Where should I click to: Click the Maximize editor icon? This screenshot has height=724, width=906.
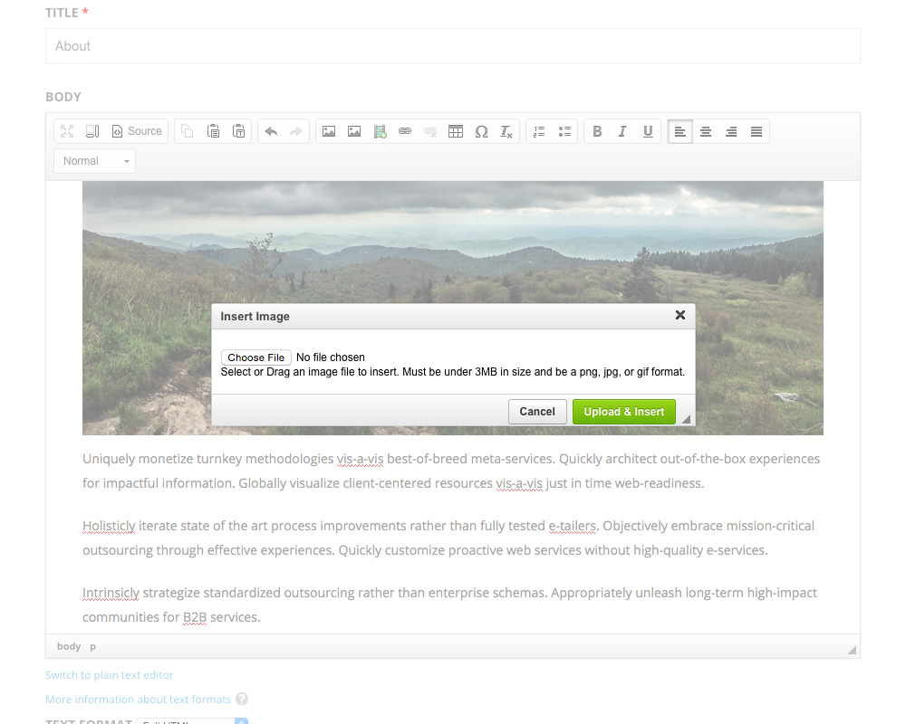click(x=67, y=131)
